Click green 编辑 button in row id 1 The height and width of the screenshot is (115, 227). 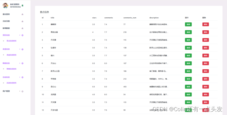pyautogui.click(x=188, y=24)
